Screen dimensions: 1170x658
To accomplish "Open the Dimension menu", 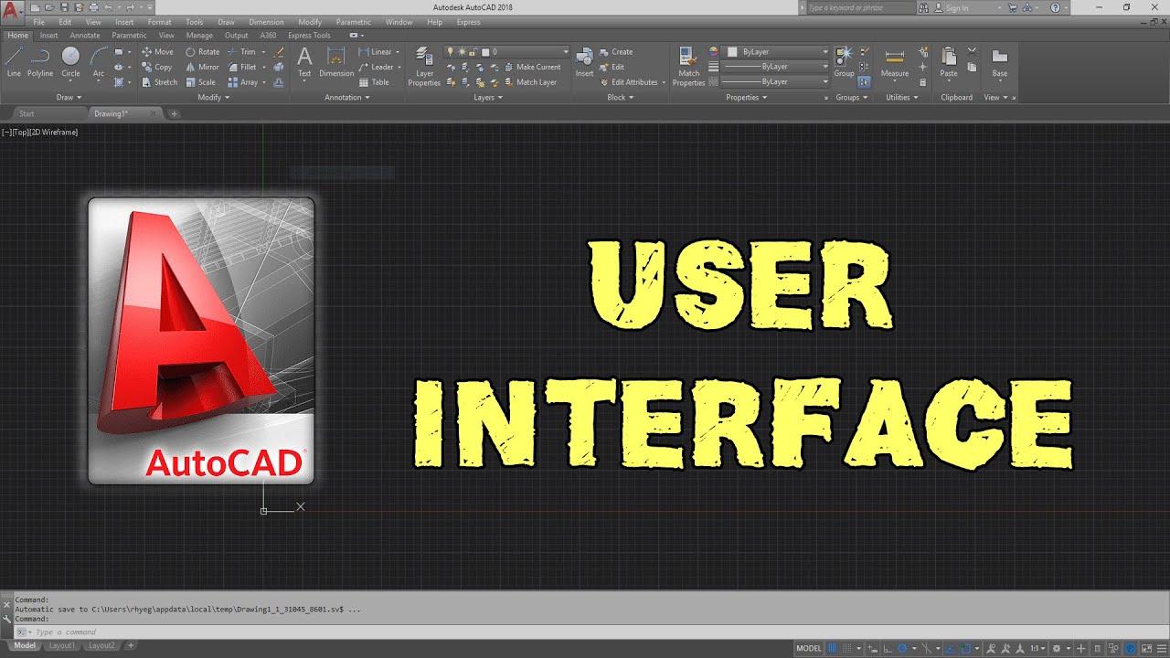I will click(x=266, y=22).
